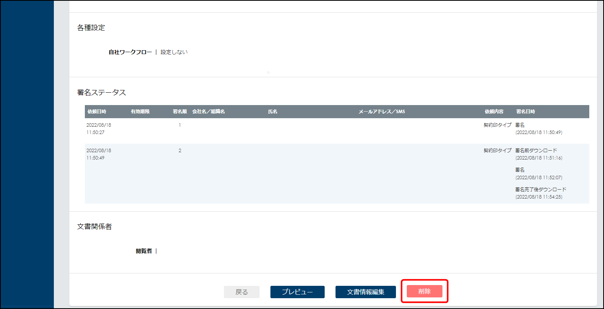Select signing order number 2 in the table
This screenshot has width=604, height=309.
pos(180,151)
